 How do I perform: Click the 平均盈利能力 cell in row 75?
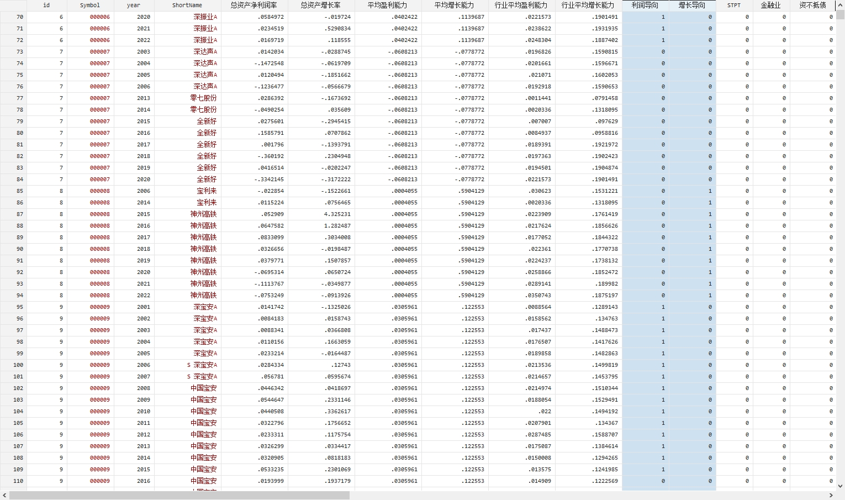click(x=388, y=75)
